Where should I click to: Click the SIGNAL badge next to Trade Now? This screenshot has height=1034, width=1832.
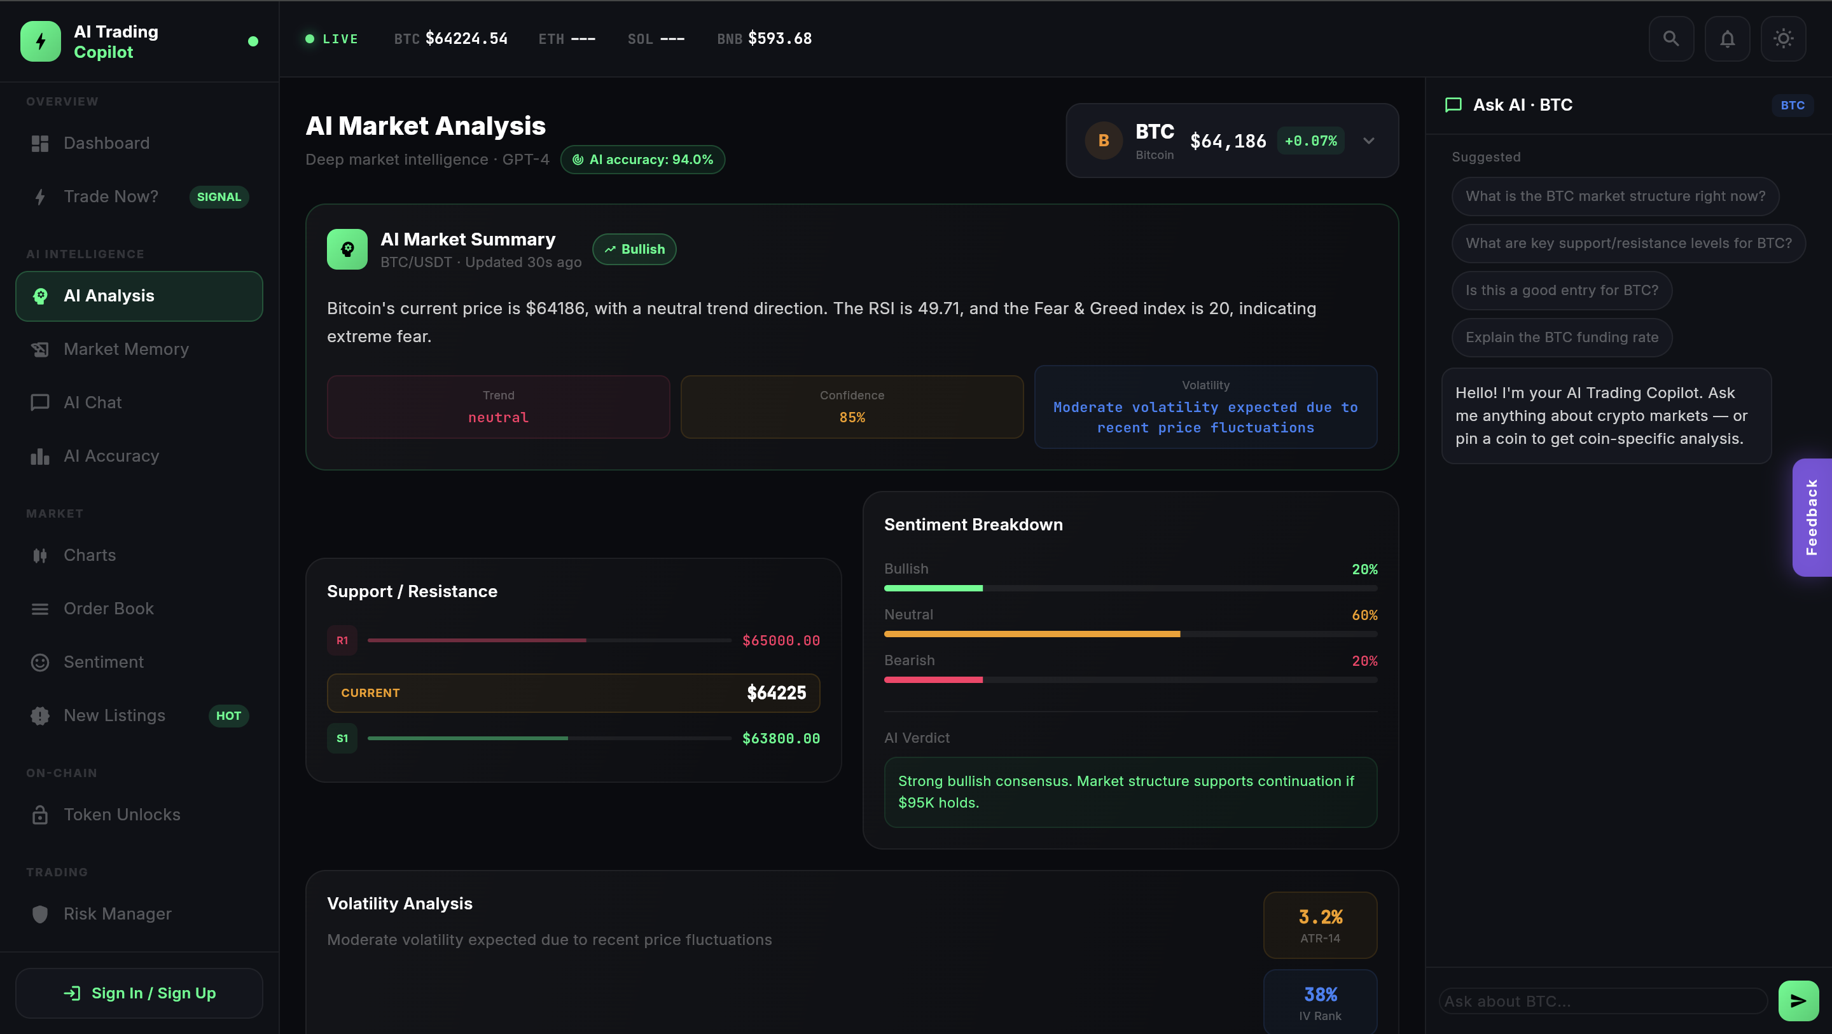click(219, 197)
